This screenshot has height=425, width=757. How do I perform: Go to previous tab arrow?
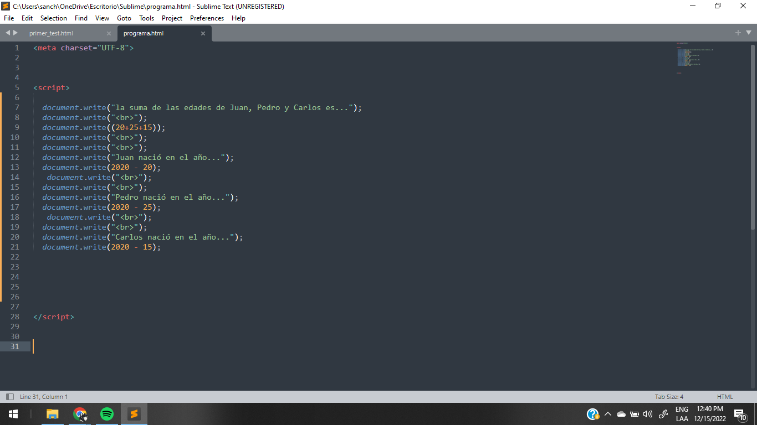(8, 33)
